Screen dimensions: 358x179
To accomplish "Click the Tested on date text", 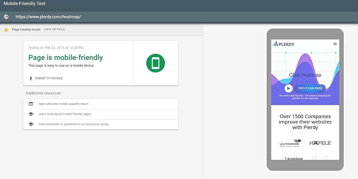I will (x=56, y=48).
